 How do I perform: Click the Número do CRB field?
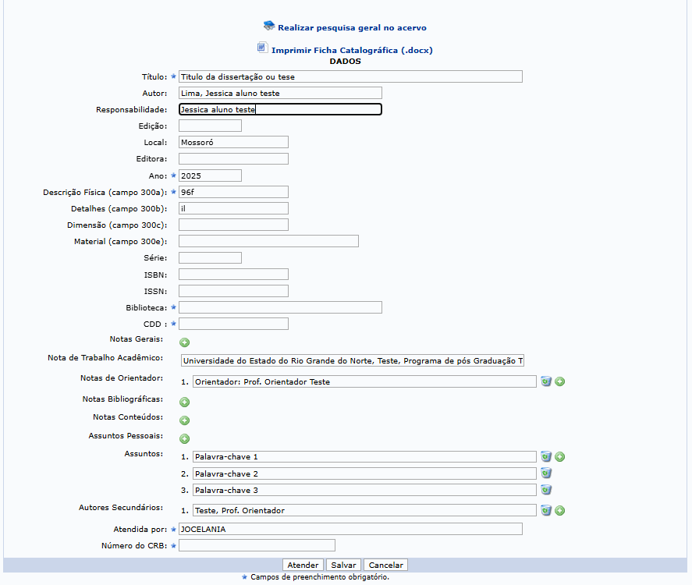click(257, 545)
